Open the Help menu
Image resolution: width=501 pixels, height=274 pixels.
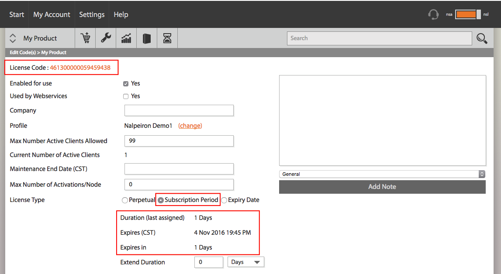(121, 15)
